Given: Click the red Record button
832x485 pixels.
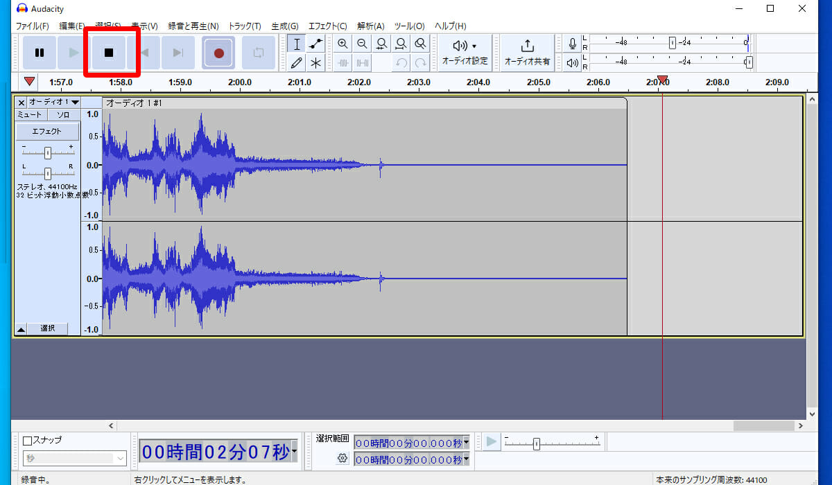Looking at the screenshot, I should pos(219,53).
